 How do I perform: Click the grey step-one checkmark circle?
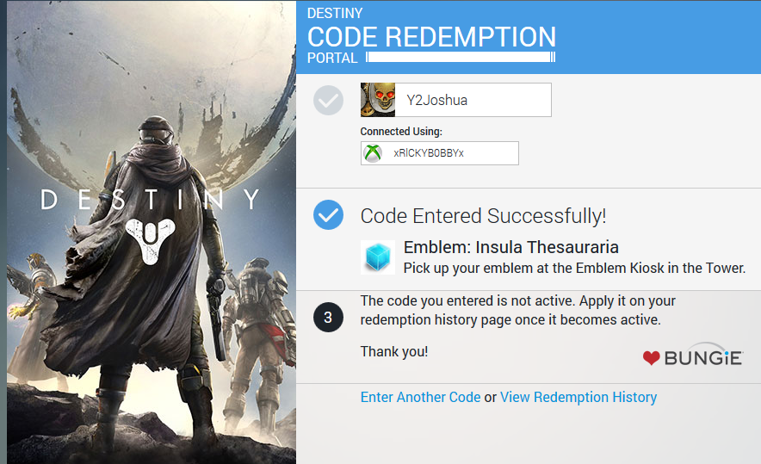329,101
